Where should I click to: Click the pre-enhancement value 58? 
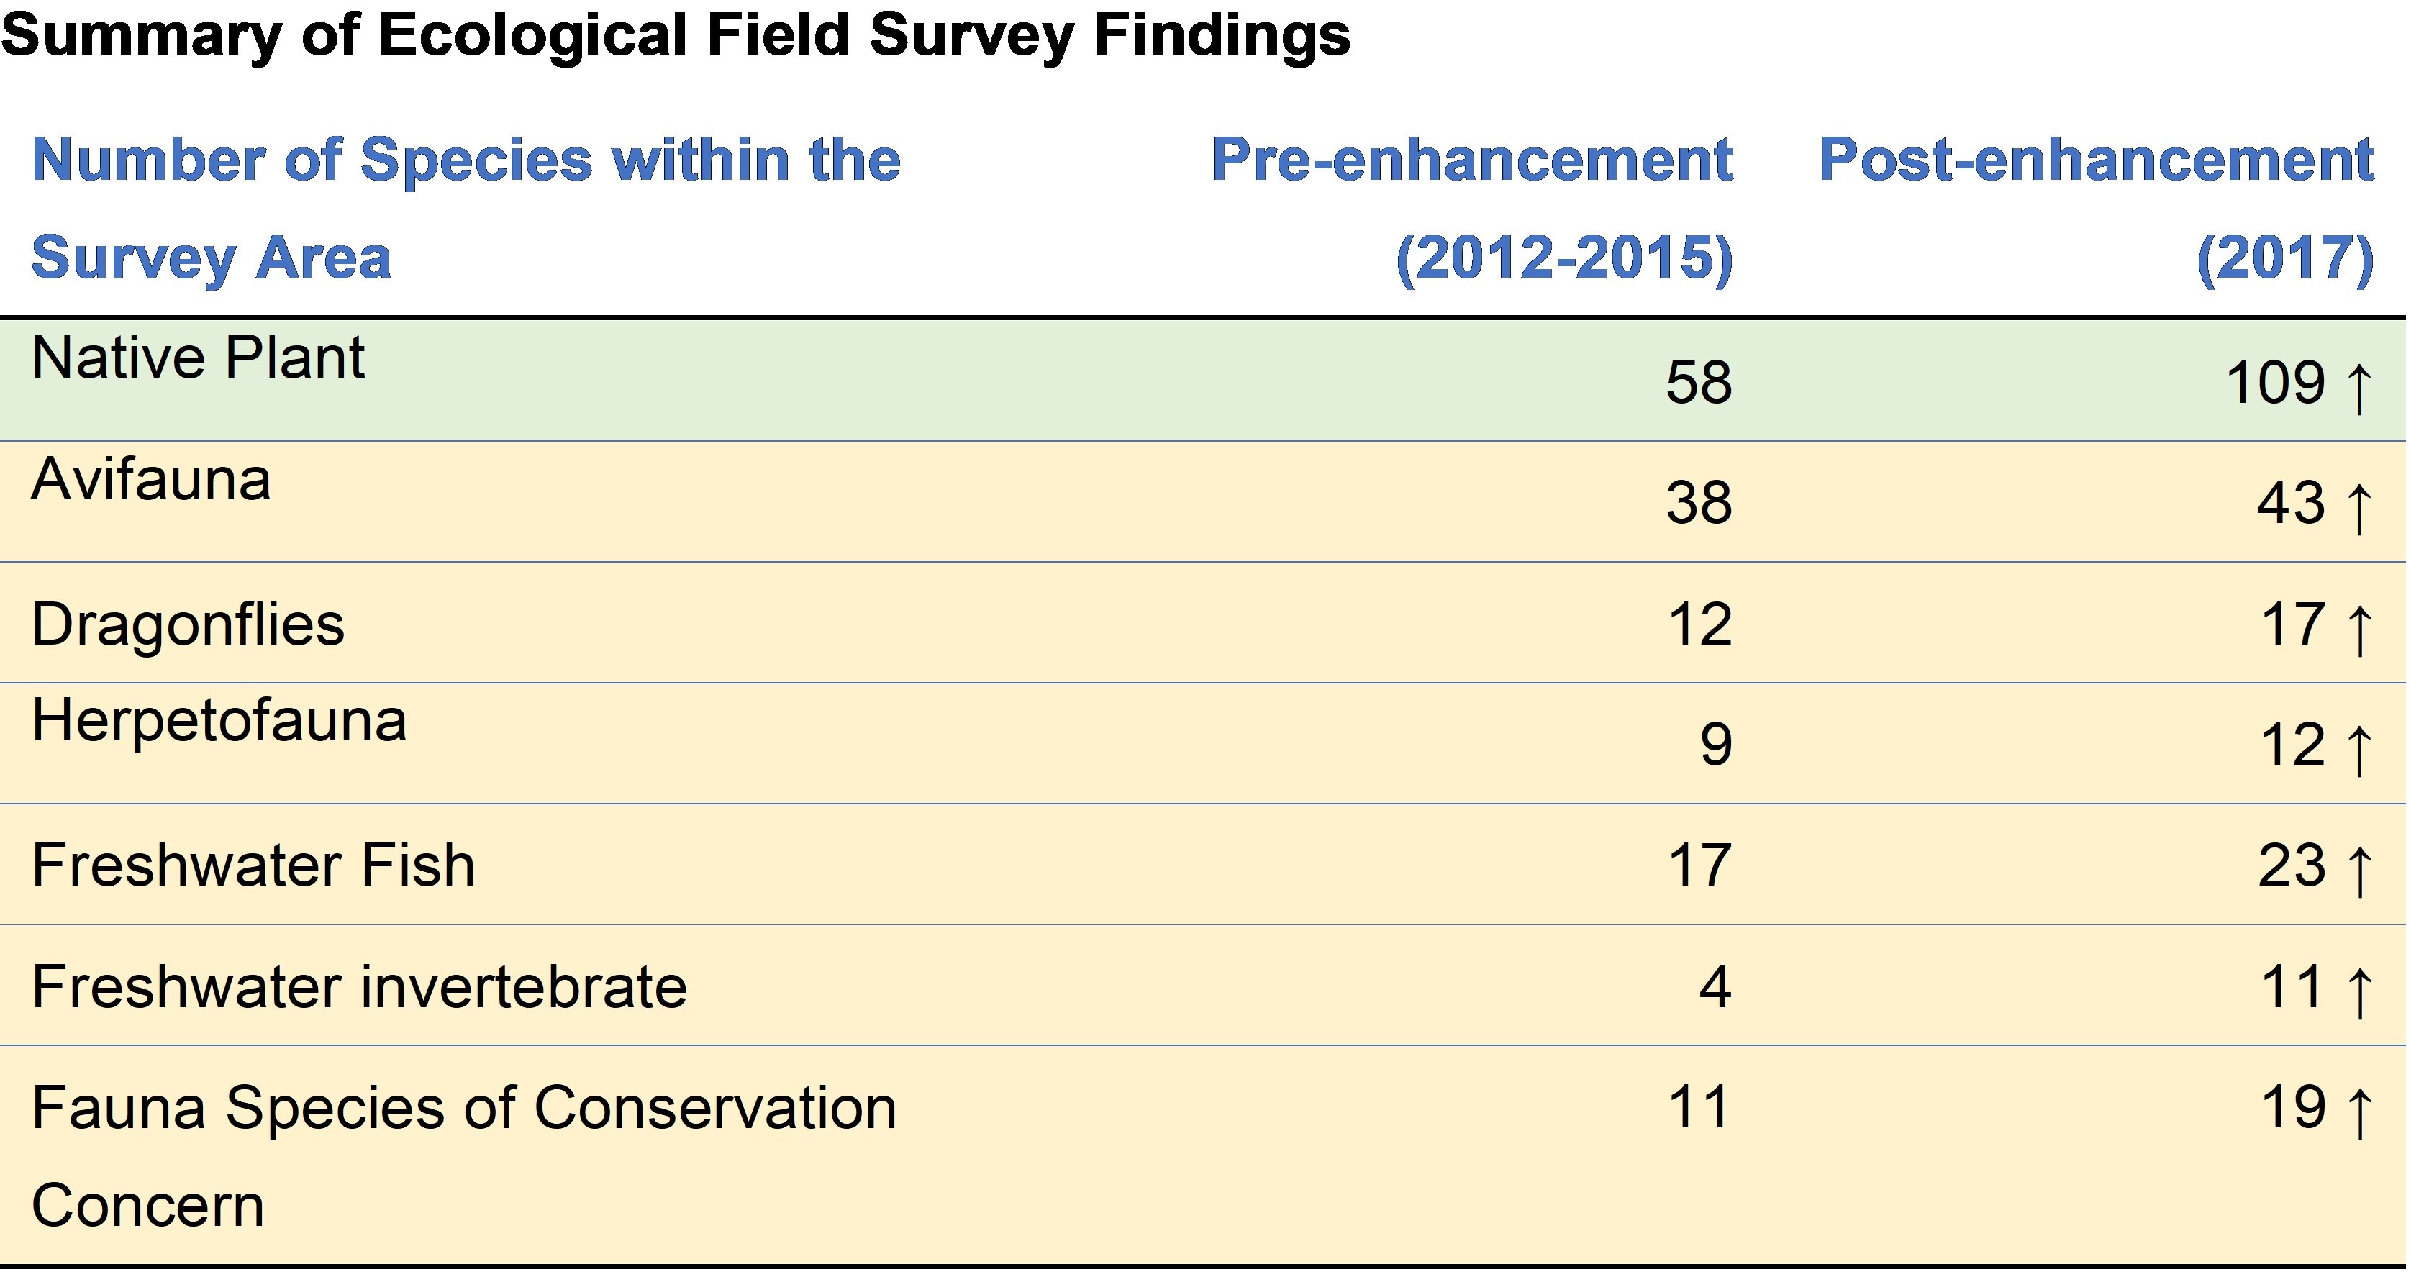[x=1699, y=383]
